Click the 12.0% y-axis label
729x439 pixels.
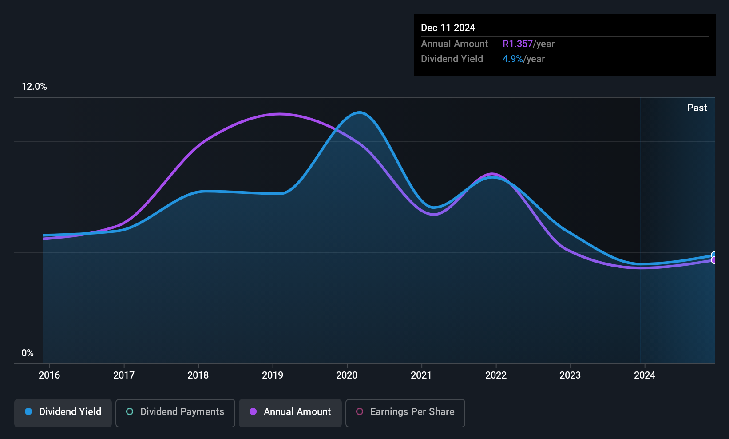tap(34, 87)
